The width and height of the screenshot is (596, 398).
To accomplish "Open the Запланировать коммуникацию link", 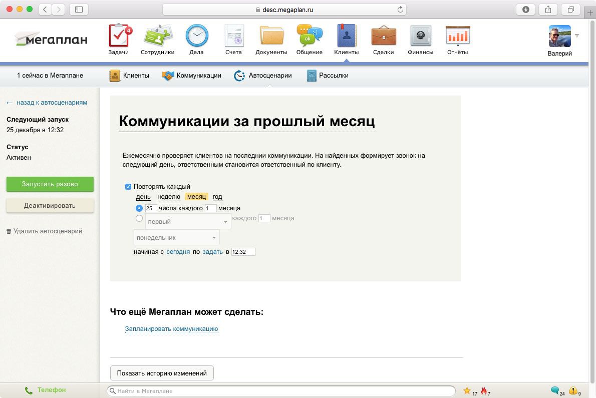I will pyautogui.click(x=171, y=328).
